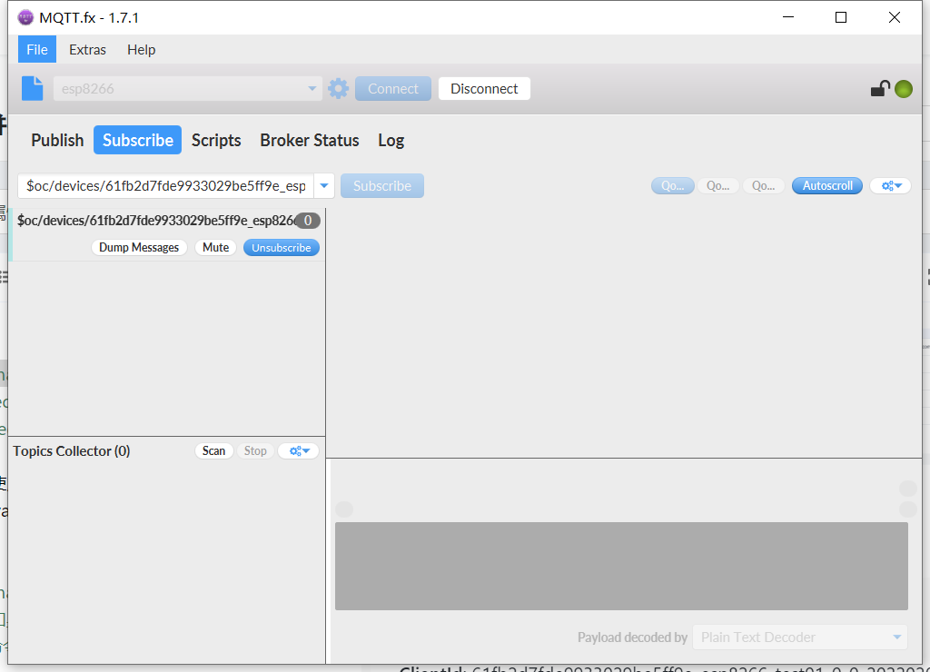Open Topics Collector settings gear dropdown
Viewport: 930px width, 672px height.
(299, 450)
